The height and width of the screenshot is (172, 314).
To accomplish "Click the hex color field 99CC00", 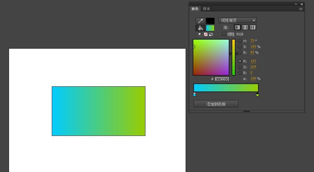I will tap(222, 79).
